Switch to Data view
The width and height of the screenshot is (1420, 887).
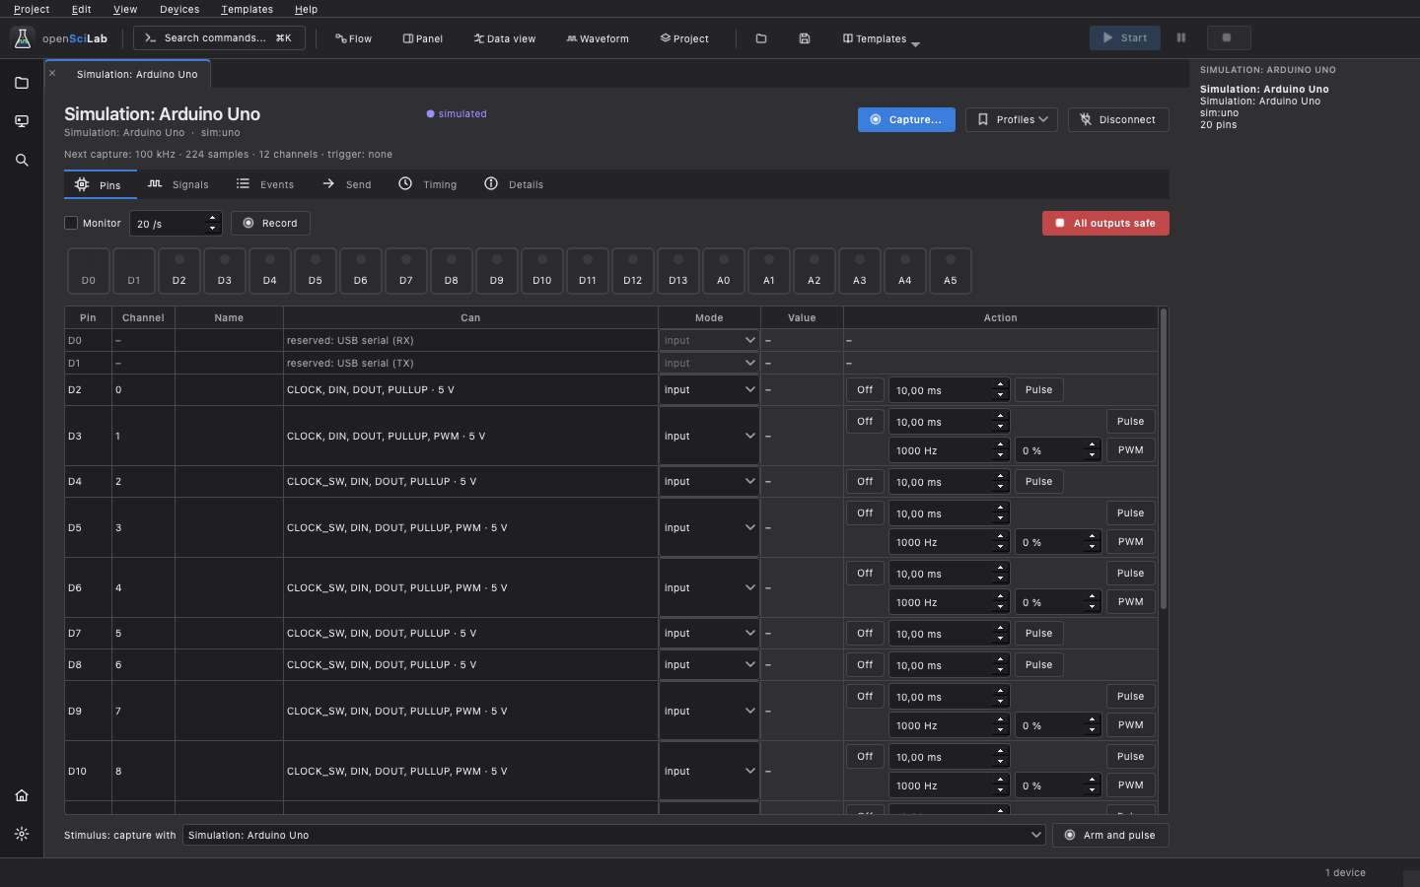point(505,38)
